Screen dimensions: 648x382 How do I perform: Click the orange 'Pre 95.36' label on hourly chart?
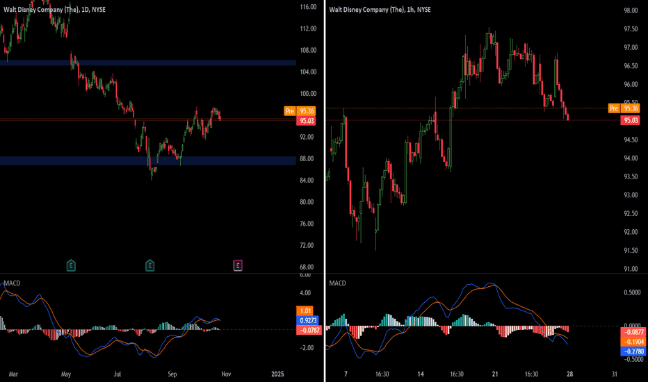(624, 108)
